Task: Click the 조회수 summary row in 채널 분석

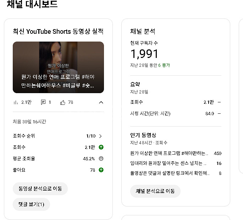Action: 176,102
